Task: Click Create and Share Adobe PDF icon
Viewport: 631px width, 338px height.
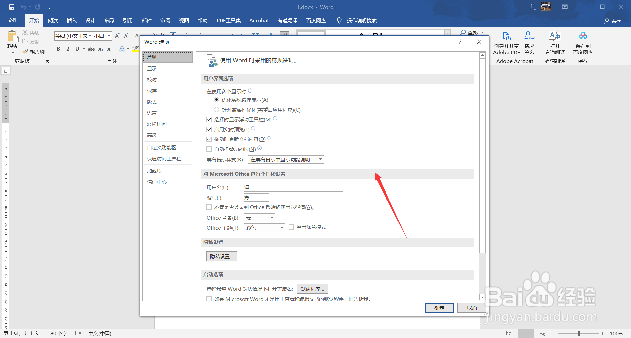Action: point(506,36)
